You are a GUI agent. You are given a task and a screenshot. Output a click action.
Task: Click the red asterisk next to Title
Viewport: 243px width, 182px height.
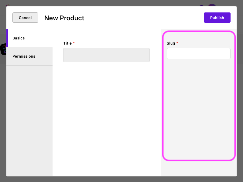coord(74,43)
